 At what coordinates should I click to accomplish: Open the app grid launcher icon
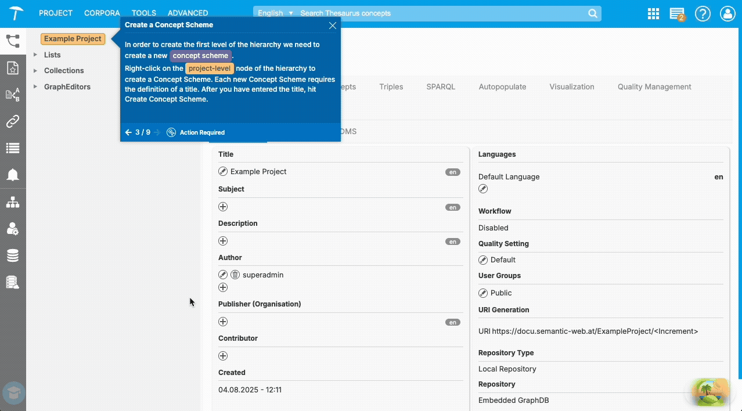tap(653, 13)
